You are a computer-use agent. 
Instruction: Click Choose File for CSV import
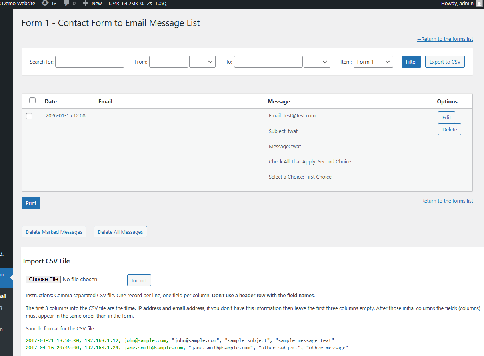click(x=43, y=279)
